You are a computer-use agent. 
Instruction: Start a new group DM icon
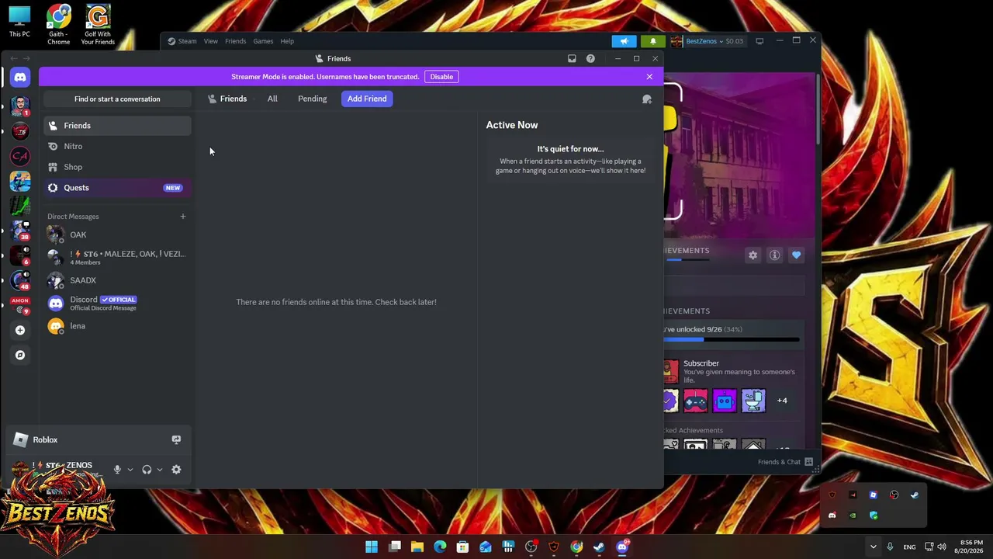[646, 99]
